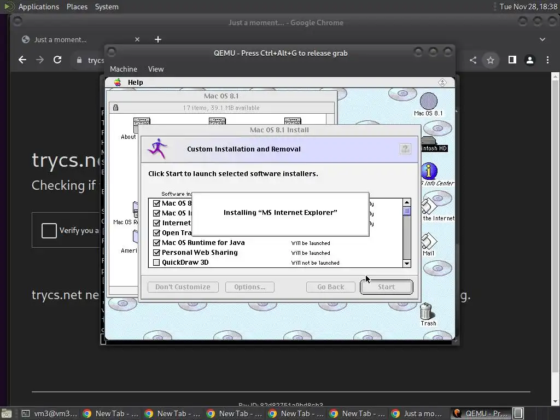
Task: Open the Places menu
Action: point(77,7)
